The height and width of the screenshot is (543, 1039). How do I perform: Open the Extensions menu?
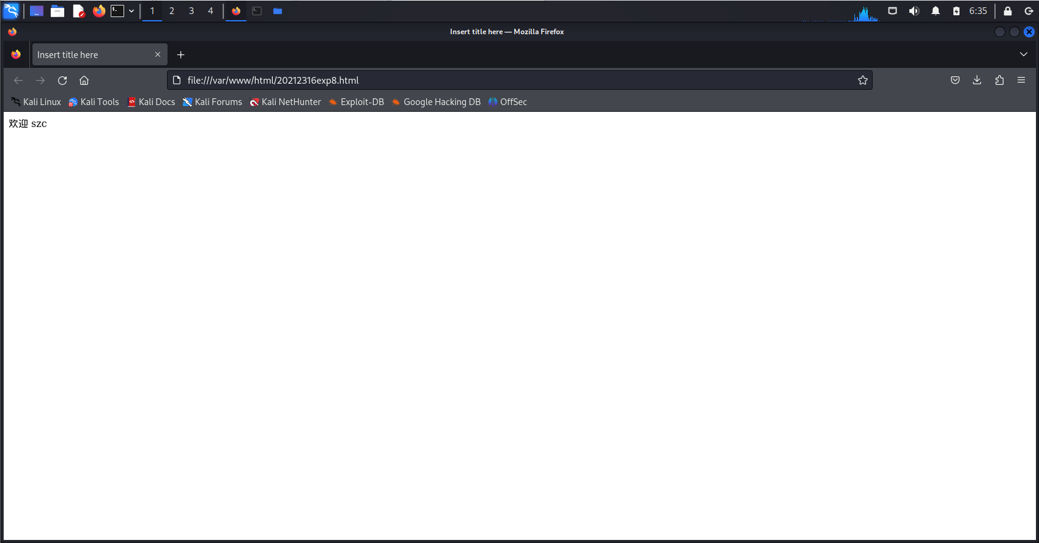(999, 80)
